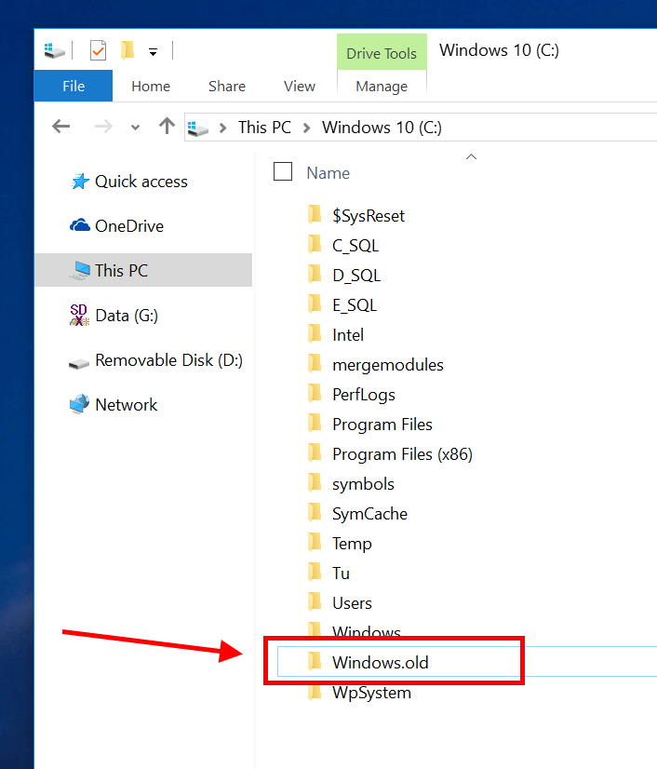
Task: Open the File menu tab
Action: coord(74,86)
